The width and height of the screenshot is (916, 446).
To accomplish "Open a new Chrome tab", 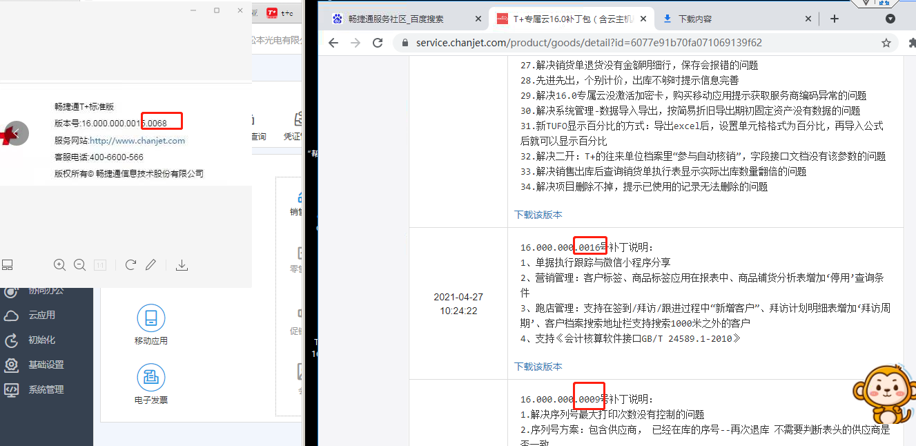I will [834, 19].
